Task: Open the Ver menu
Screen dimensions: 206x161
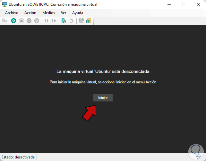Action: tap(64, 13)
